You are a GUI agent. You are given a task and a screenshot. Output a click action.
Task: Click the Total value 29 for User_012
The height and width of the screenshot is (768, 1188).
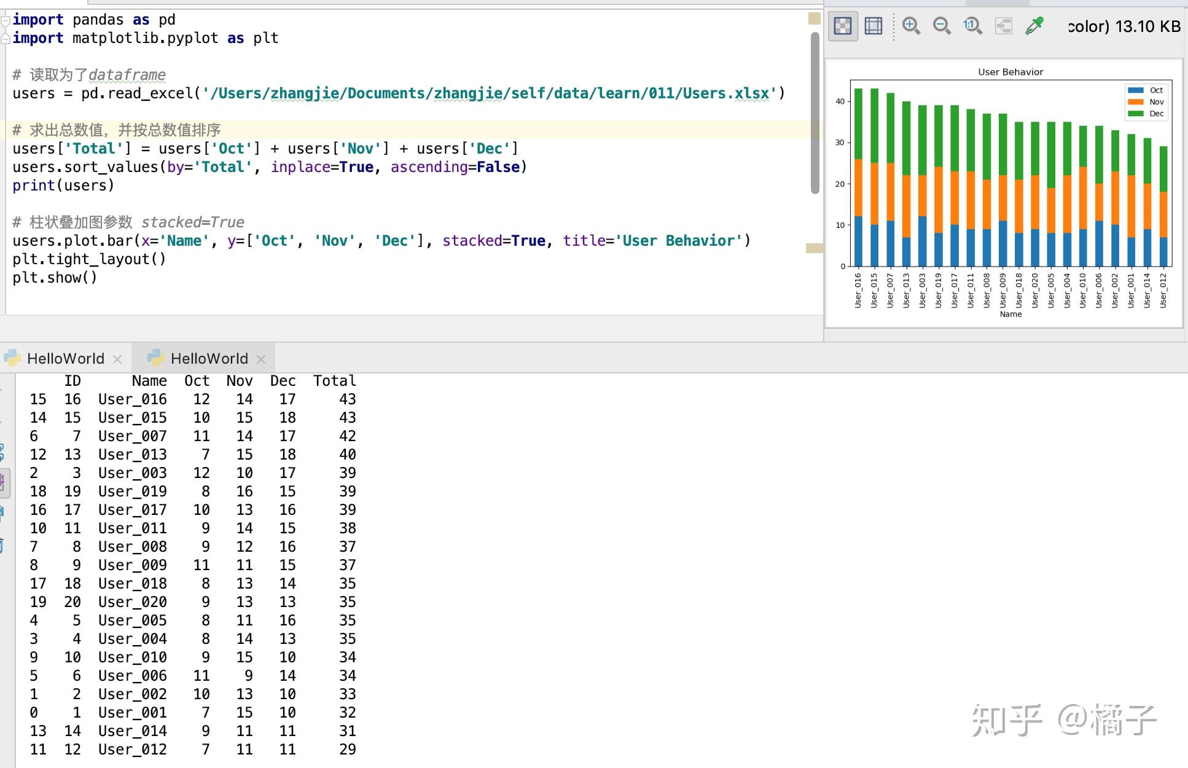point(348,750)
